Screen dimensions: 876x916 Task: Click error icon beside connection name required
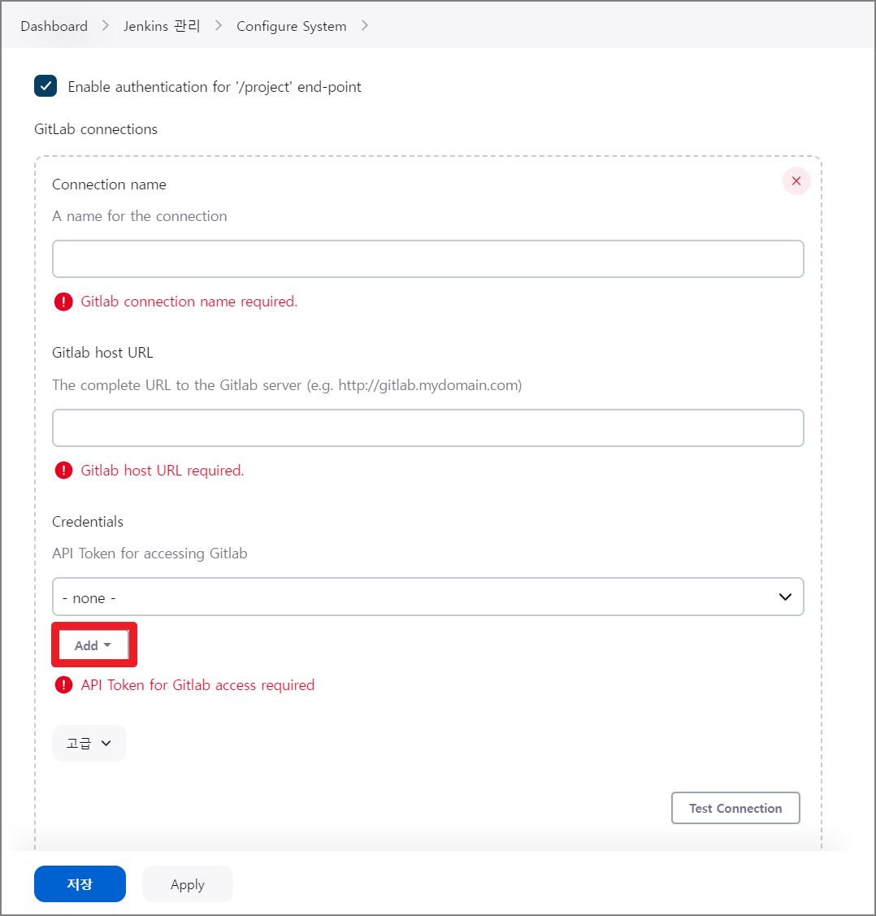(63, 302)
